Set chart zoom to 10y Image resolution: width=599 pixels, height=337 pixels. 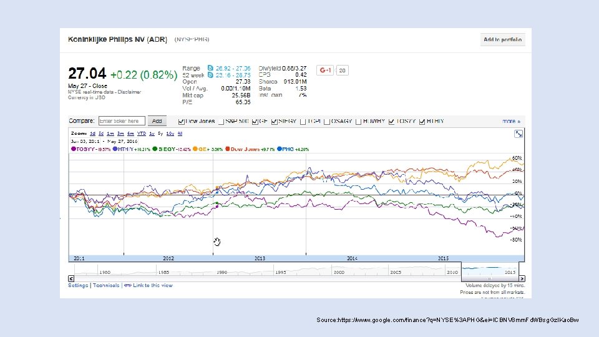pos(170,134)
